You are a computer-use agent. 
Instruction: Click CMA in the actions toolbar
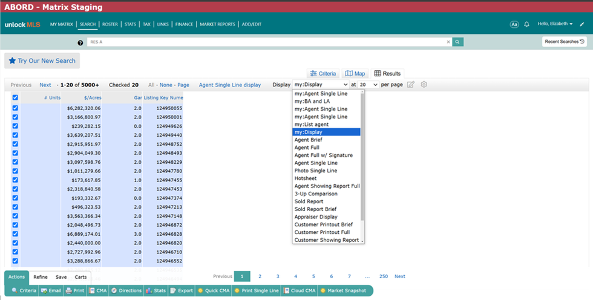pos(97,290)
